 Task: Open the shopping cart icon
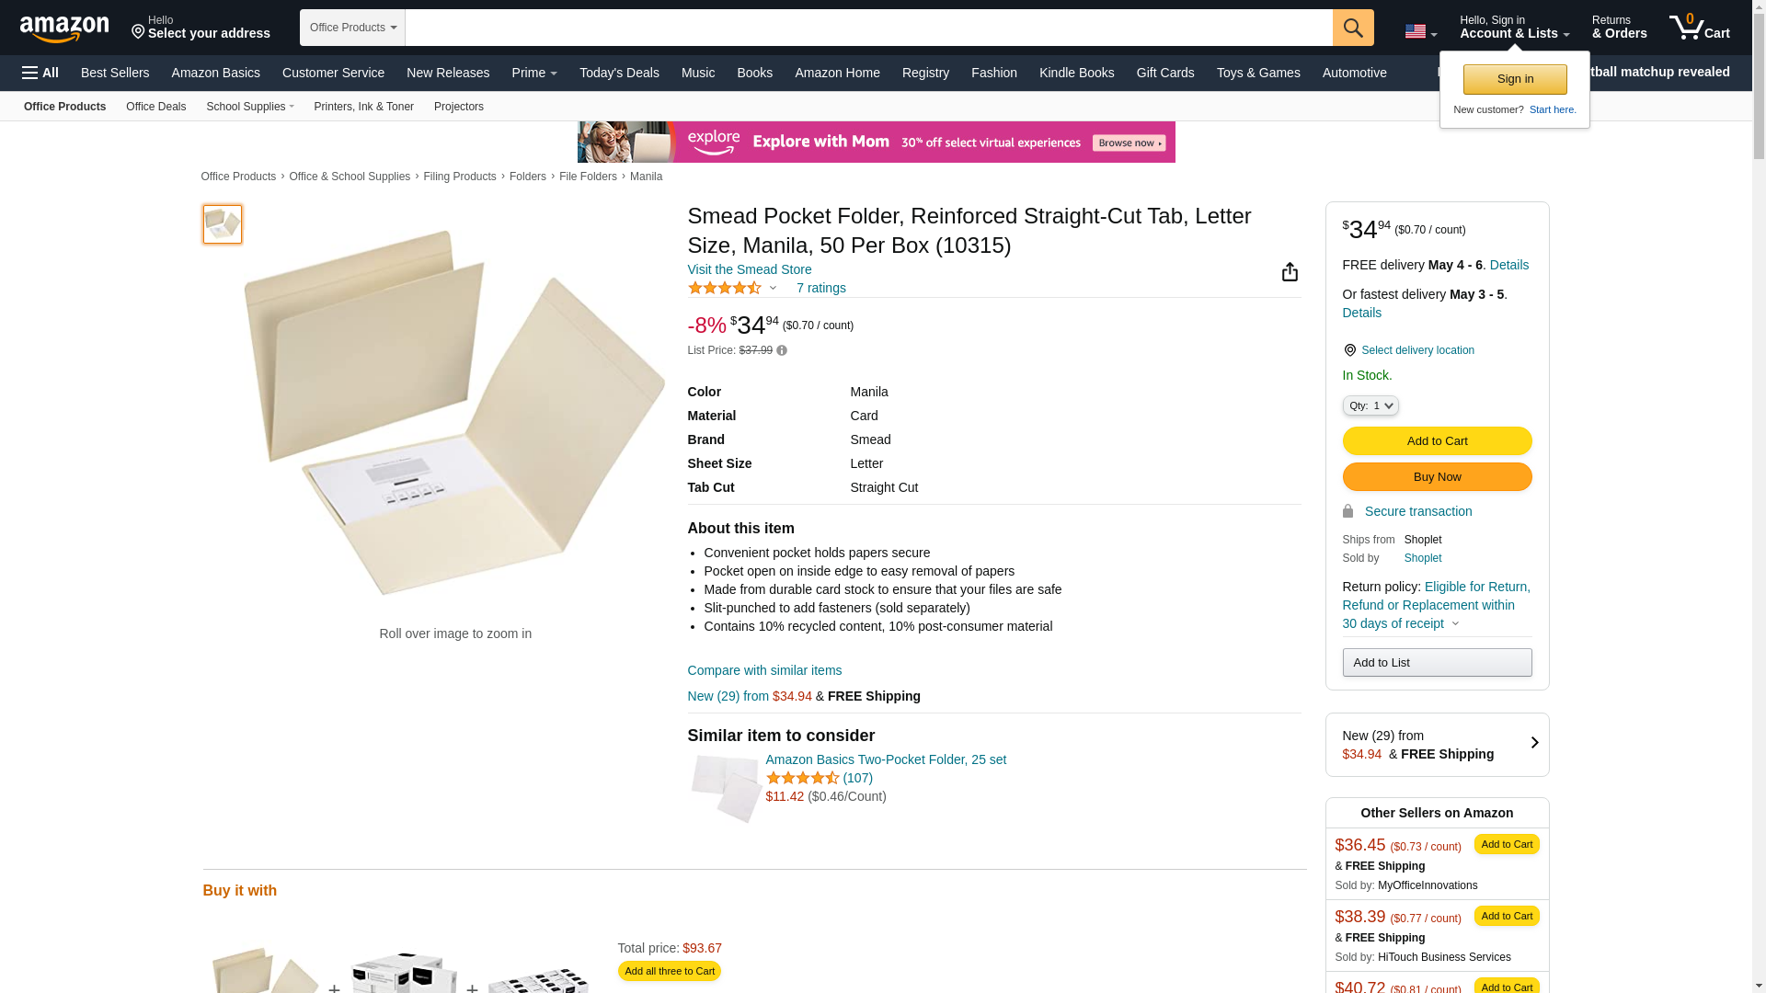pos(1700,27)
